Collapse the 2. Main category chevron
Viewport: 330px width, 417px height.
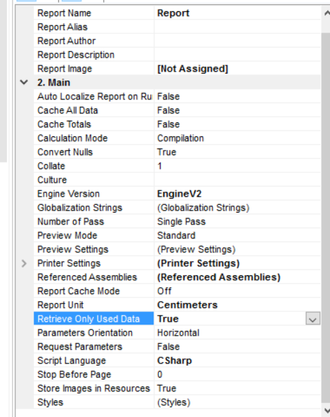click(24, 82)
